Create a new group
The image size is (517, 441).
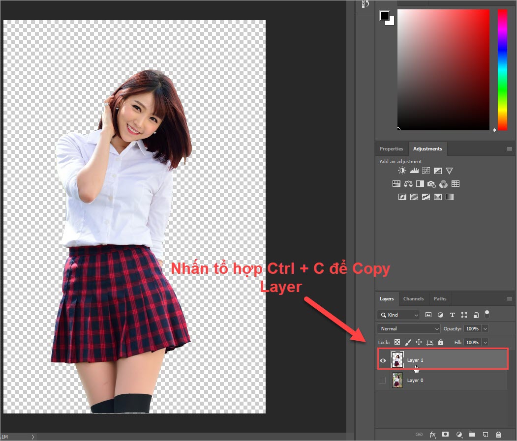point(472,435)
